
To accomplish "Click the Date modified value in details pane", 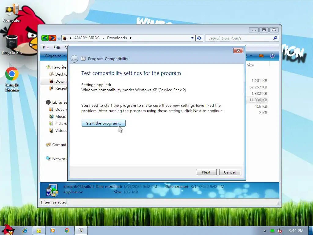I will pyautogui.click(x=140, y=186).
